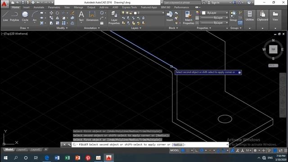This screenshot has height=162, width=288.
Task: Expand the Modify panel
Action: (62, 28)
